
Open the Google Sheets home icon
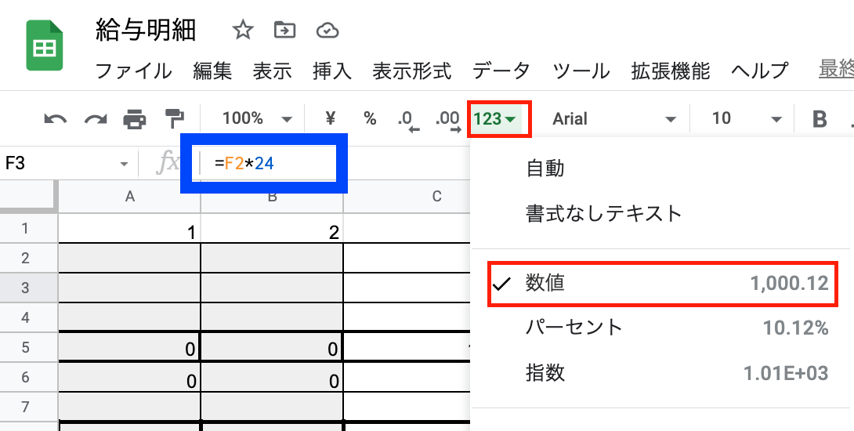[x=45, y=45]
